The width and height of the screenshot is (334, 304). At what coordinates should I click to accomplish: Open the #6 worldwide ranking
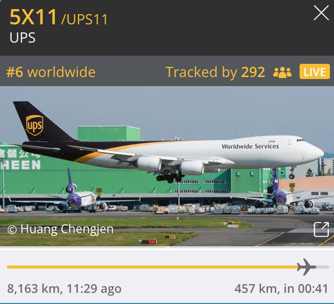51,72
